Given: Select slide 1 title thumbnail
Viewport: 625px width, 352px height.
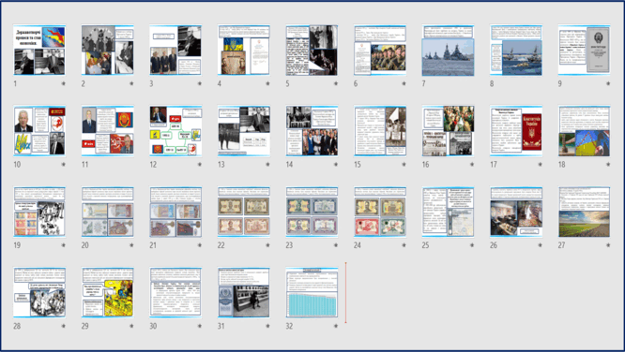Looking at the screenshot, I should coord(39,51).
